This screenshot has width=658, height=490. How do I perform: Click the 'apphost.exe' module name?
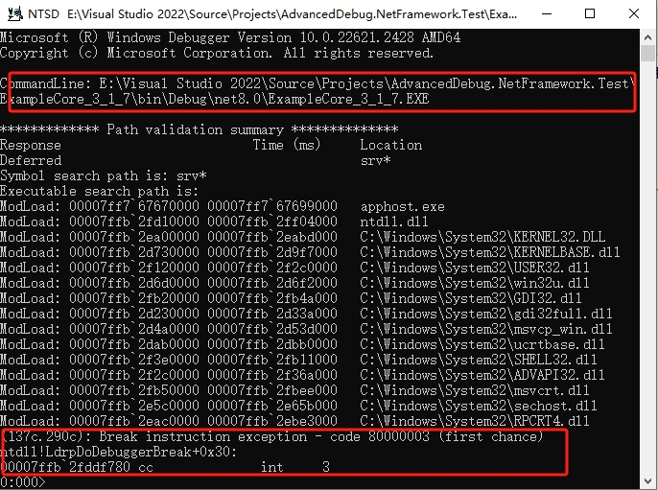pos(403,207)
